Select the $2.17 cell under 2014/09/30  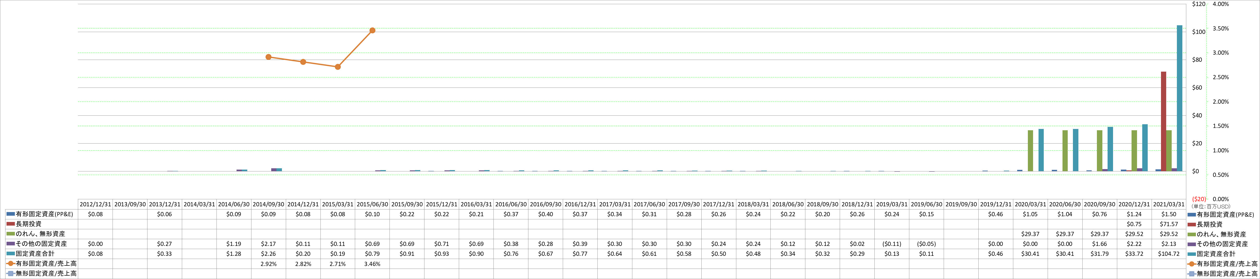[x=269, y=244]
